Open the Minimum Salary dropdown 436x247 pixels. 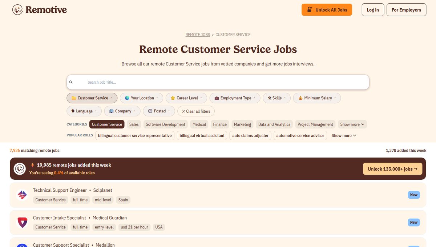click(317, 98)
